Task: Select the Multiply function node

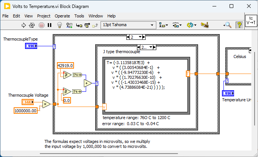Action: [x=46, y=104]
